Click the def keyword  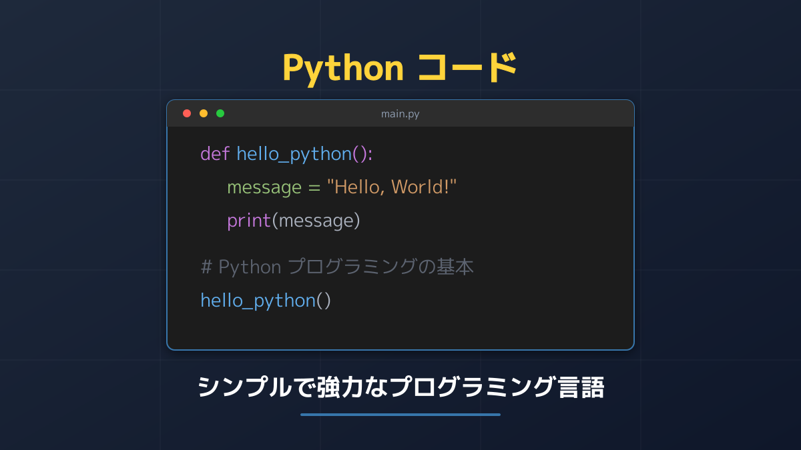pyautogui.click(x=215, y=154)
